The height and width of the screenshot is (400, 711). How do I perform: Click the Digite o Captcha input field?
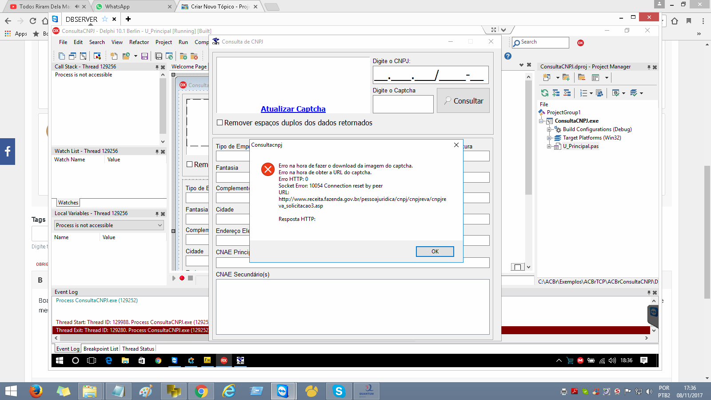pos(403,104)
